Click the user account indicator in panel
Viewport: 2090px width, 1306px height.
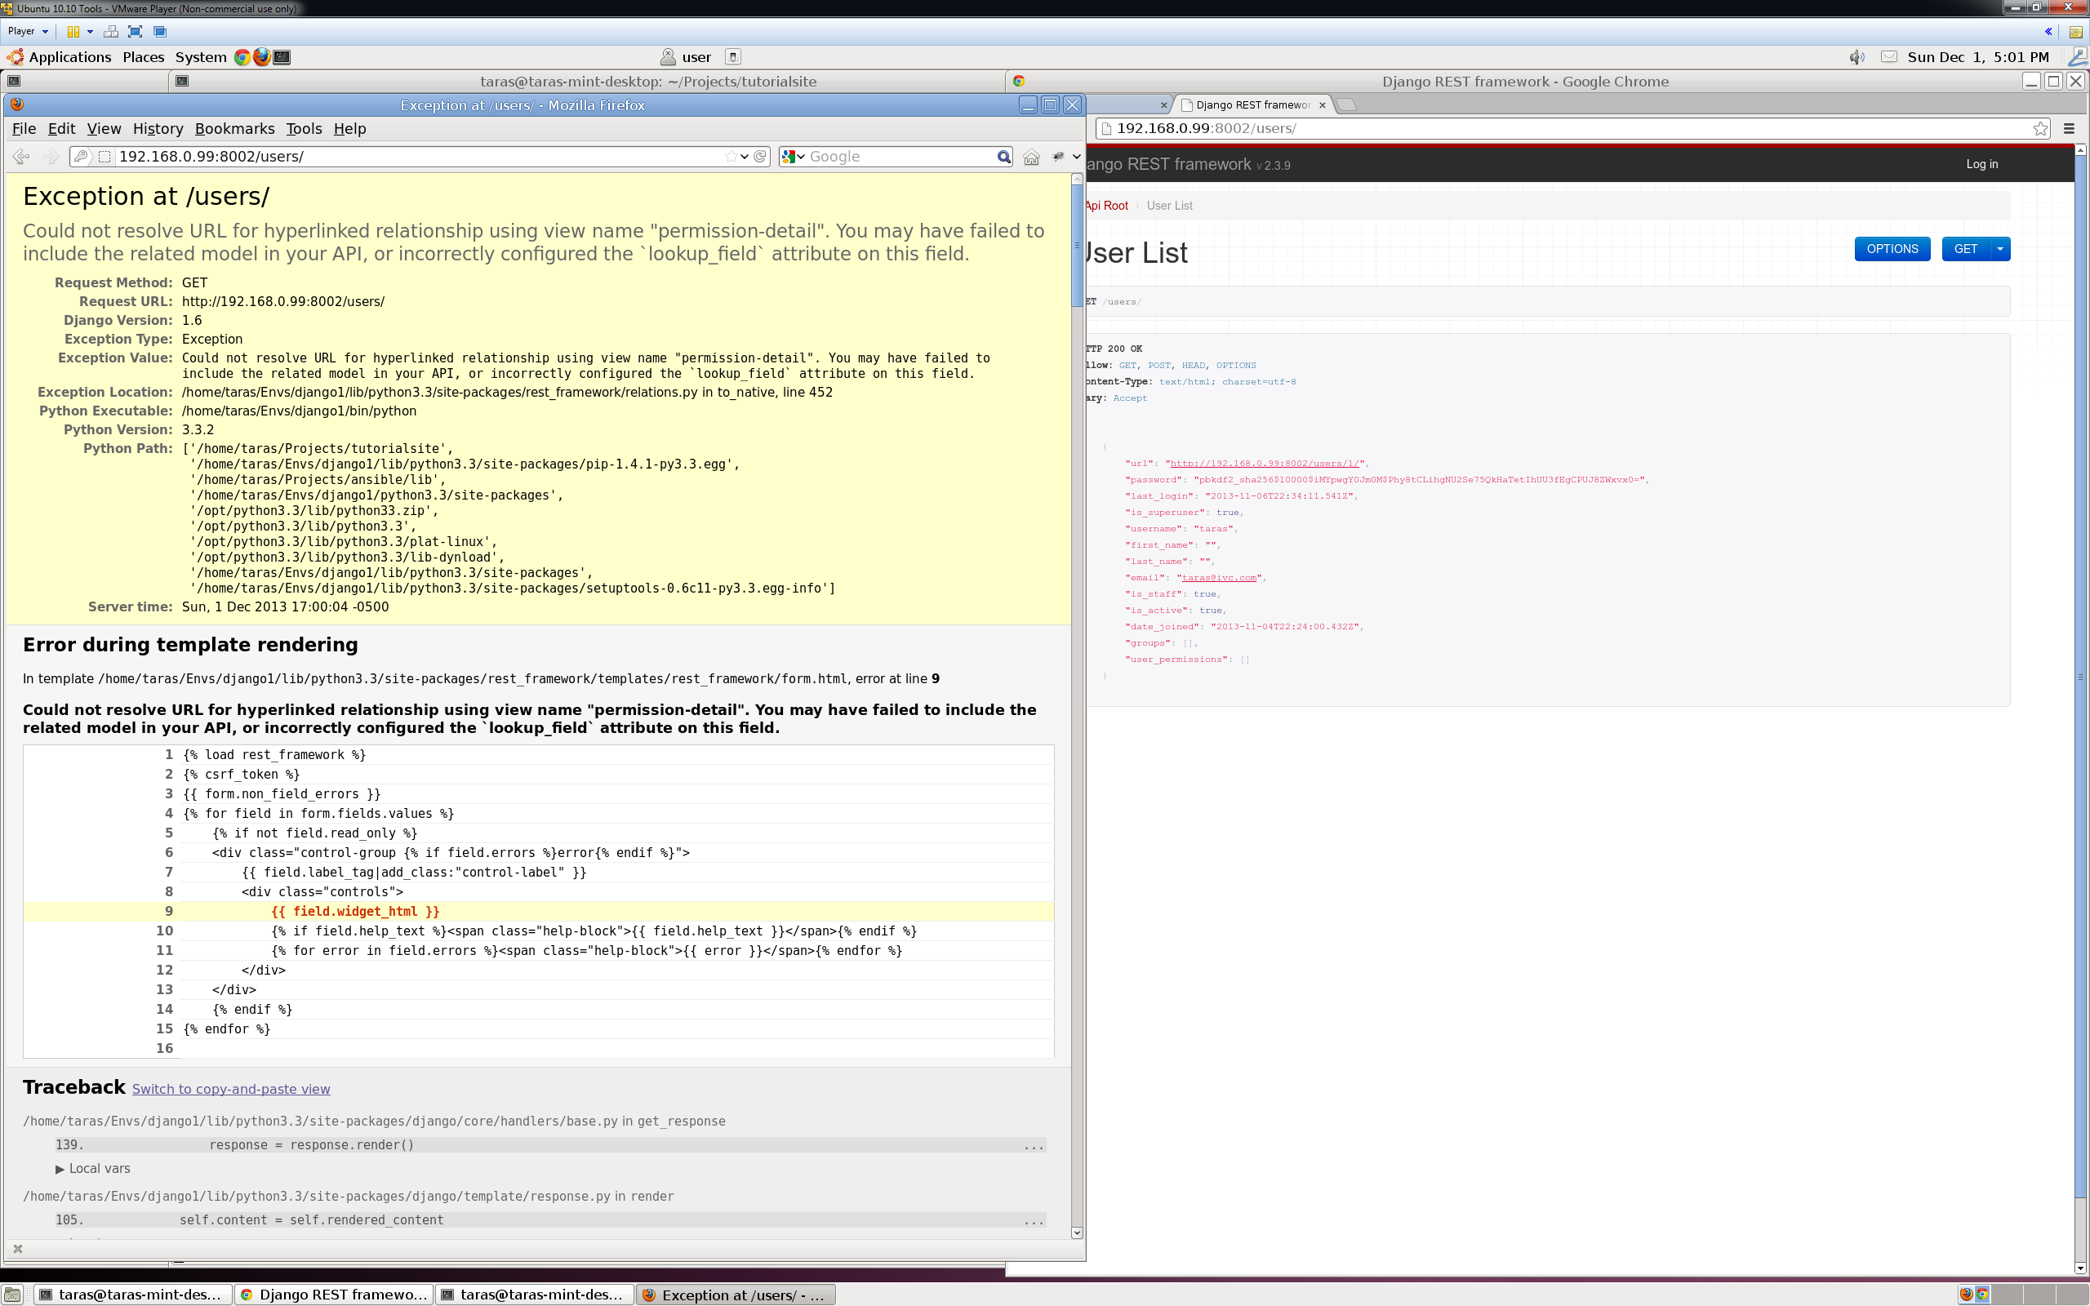(687, 57)
